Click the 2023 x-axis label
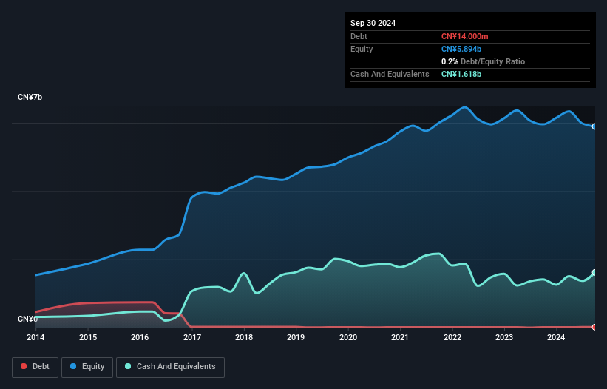Screen dimensions: 607x389 coord(504,337)
